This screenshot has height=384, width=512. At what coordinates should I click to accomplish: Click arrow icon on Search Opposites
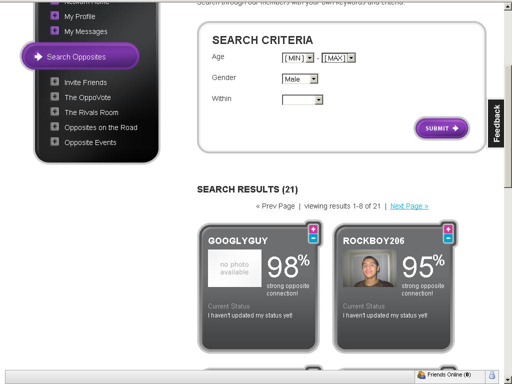click(38, 57)
